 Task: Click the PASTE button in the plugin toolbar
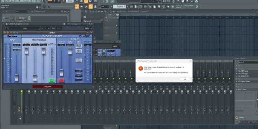59,28
